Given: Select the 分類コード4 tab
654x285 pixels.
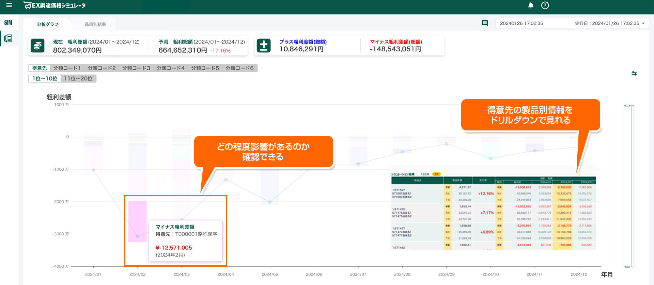Looking at the screenshot, I should (170, 68).
